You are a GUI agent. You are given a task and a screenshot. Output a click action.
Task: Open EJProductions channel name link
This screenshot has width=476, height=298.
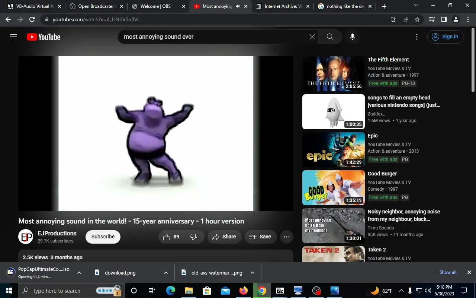pyautogui.click(x=57, y=233)
